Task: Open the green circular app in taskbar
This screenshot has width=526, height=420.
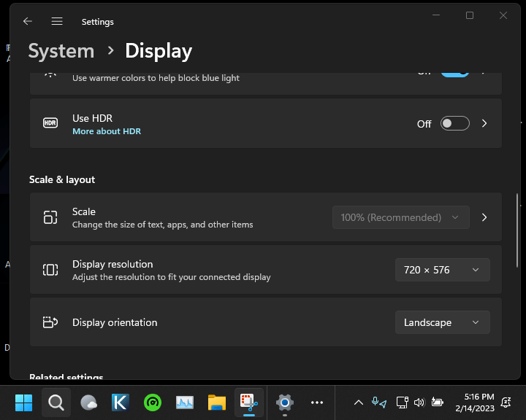Action: pos(153,402)
